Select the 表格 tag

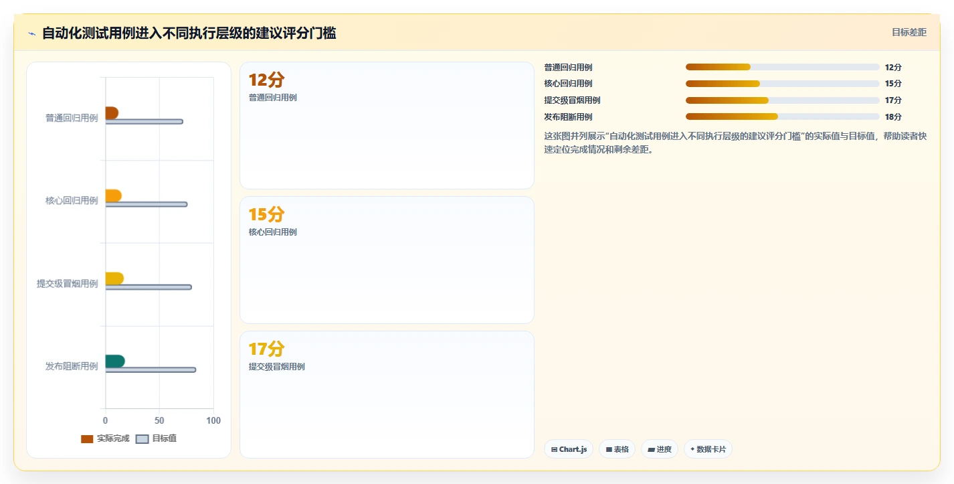[617, 449]
